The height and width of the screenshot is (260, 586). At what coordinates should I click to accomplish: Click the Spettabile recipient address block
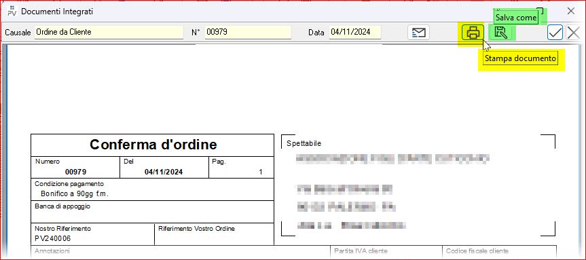click(x=418, y=185)
